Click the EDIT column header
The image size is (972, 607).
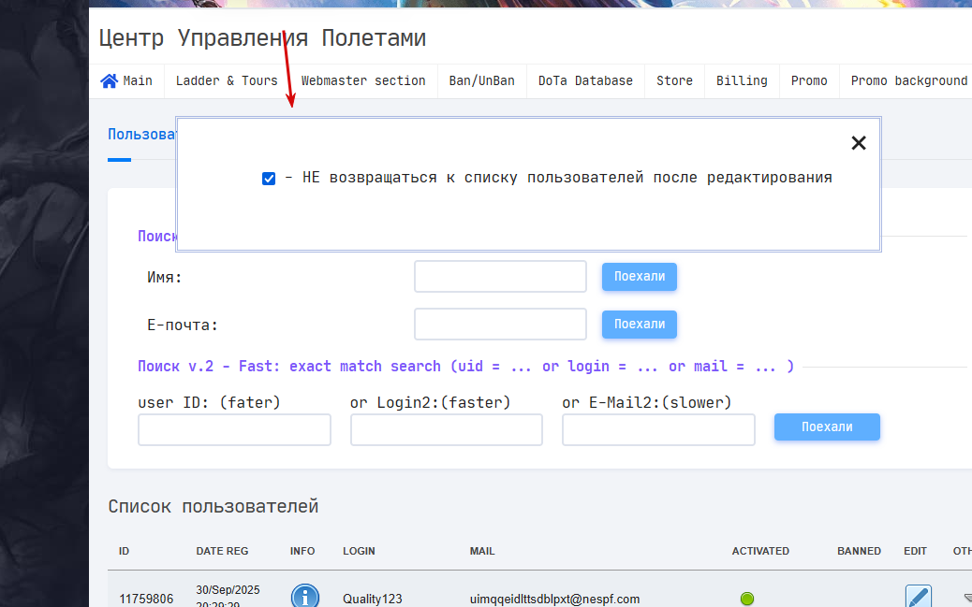(x=915, y=551)
